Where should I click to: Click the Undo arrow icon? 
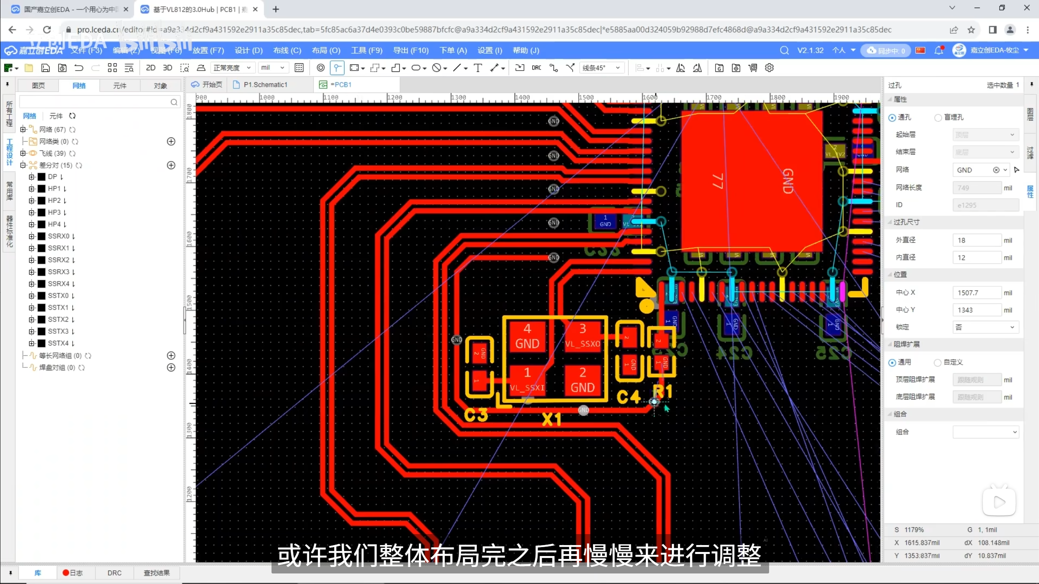[79, 68]
